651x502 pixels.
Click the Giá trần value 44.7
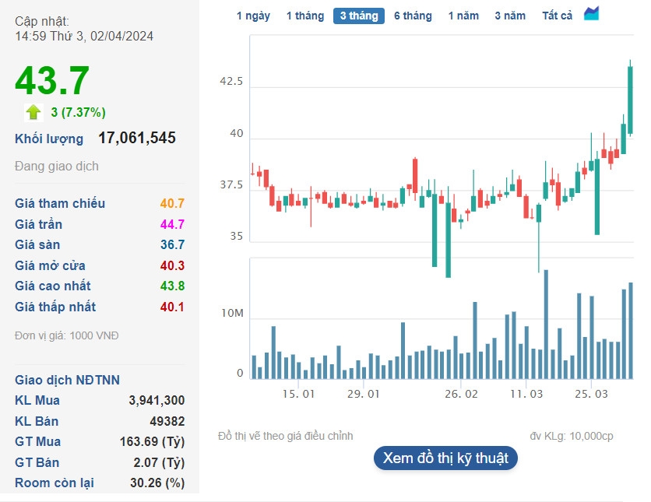(x=172, y=224)
